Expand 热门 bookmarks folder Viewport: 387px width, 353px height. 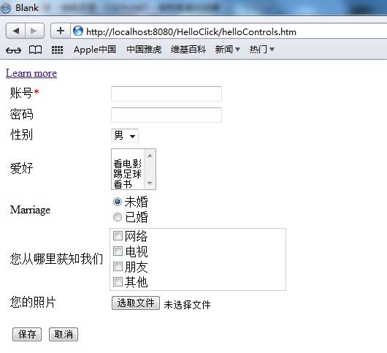(x=261, y=50)
